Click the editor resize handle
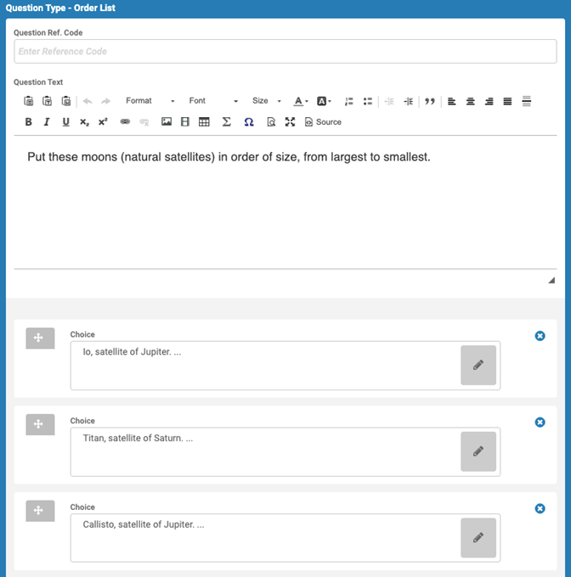 [x=551, y=280]
